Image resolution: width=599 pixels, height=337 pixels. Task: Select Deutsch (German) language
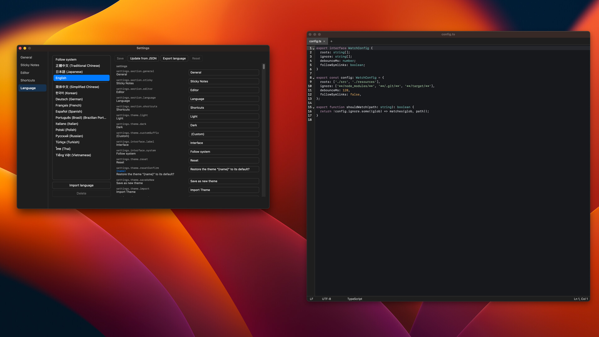click(81, 99)
